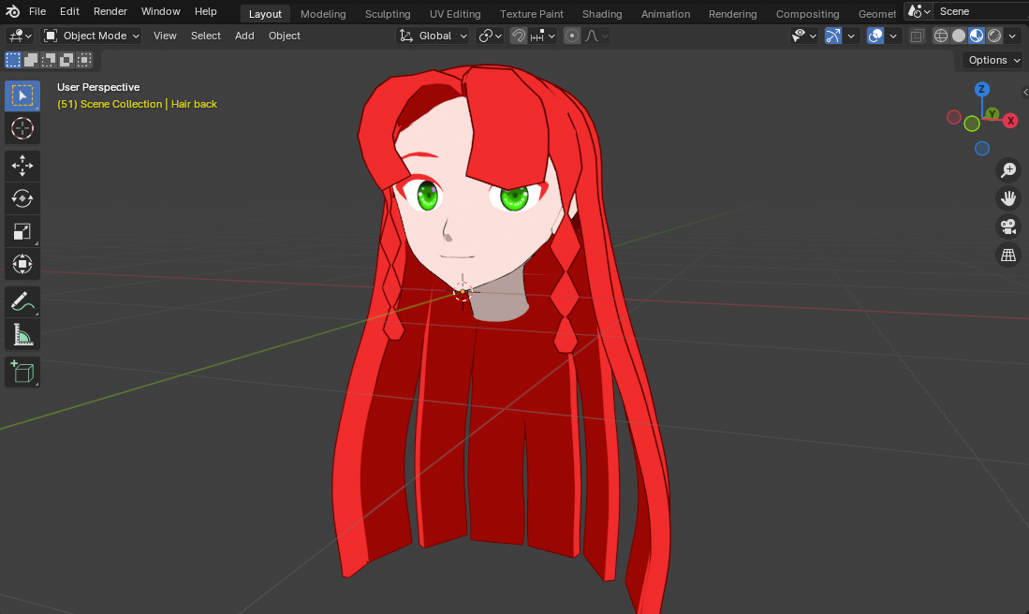Viewport: 1029px width, 614px height.
Task: Select the 3D Cursor tool
Action: click(x=22, y=128)
